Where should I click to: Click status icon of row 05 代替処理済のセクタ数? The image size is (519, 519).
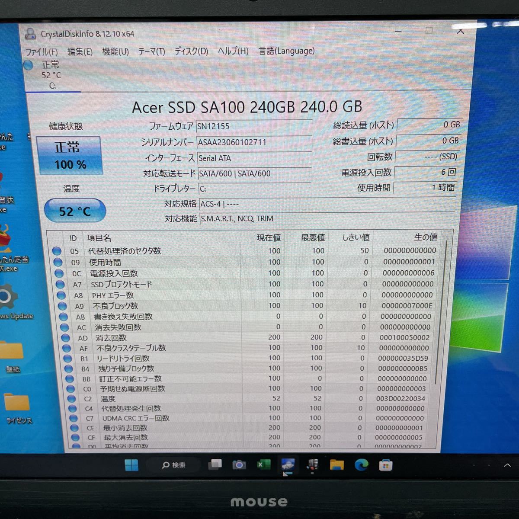(57, 251)
